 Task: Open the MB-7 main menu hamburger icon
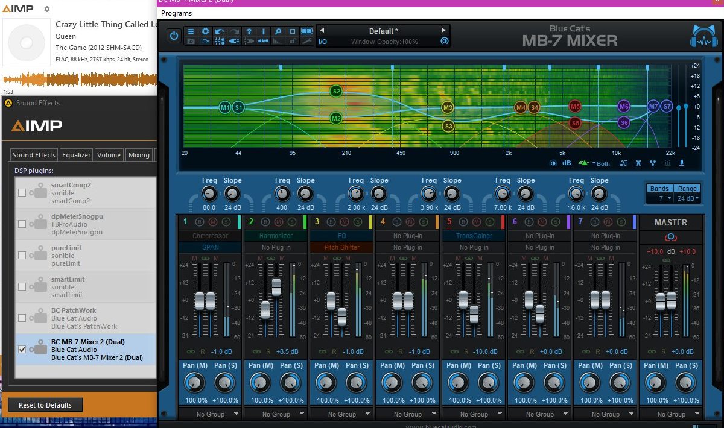[x=191, y=31]
